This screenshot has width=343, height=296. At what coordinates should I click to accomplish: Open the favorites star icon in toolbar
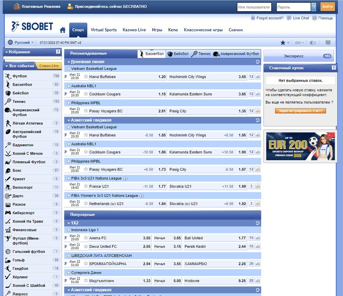tap(283, 43)
